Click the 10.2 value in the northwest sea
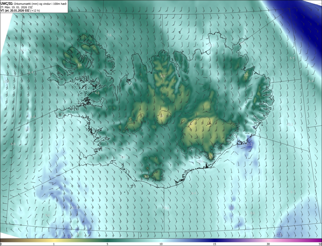The image size is (322, 246). (x=23, y=50)
